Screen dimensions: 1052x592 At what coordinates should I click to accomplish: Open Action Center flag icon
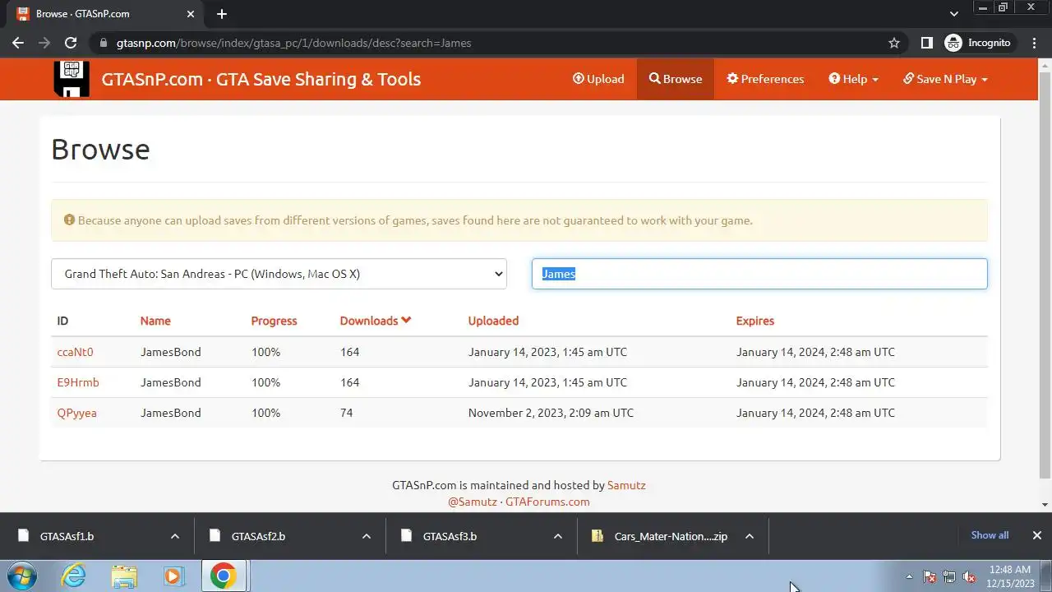point(930,576)
